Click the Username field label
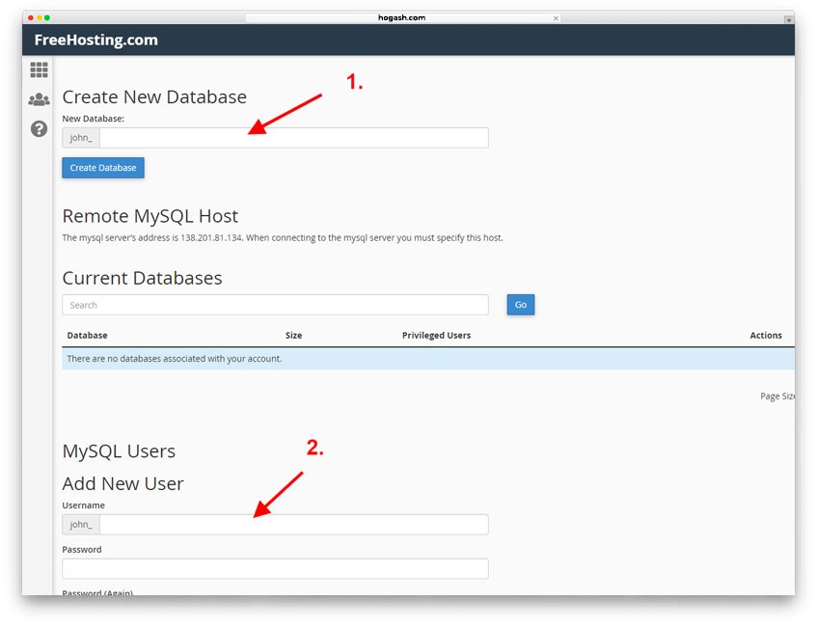The image size is (817, 628). (x=83, y=505)
